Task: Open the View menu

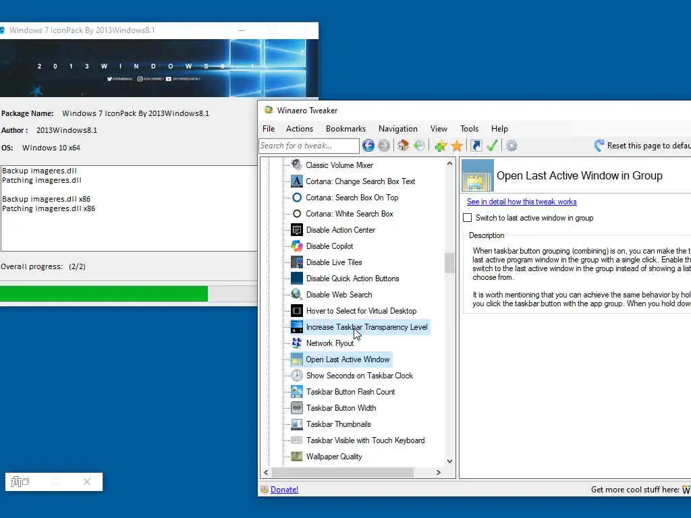Action: pyautogui.click(x=439, y=129)
